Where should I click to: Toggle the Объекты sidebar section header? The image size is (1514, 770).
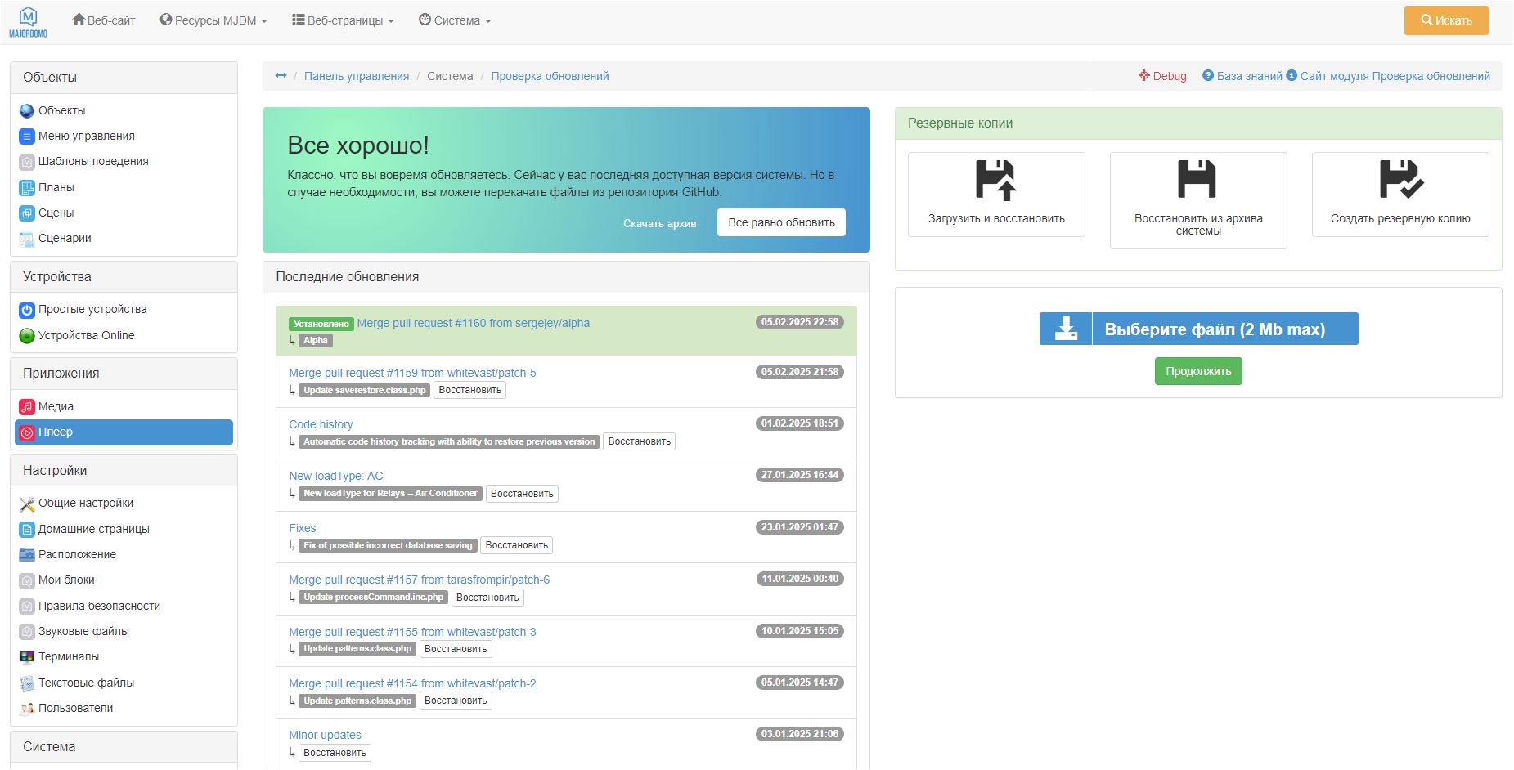(124, 78)
